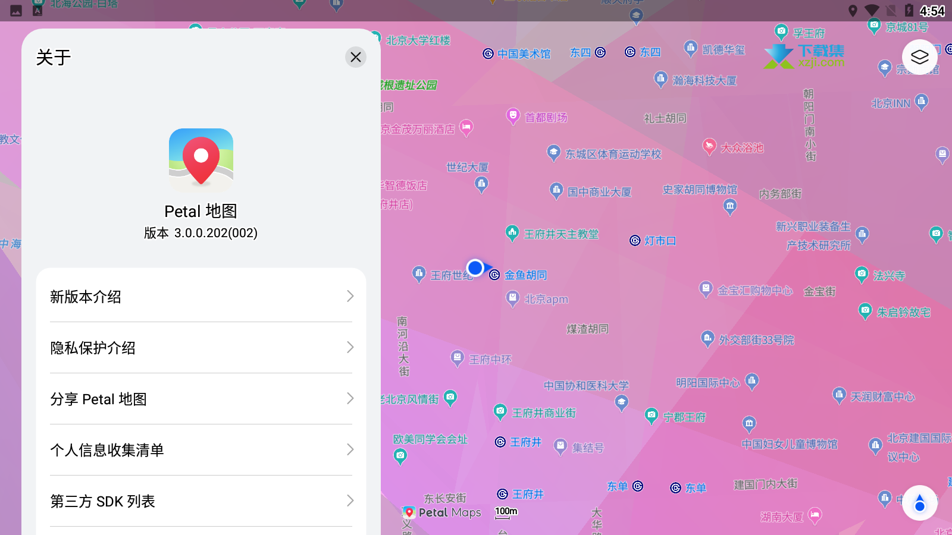Open 隐私保护介绍

(x=201, y=348)
